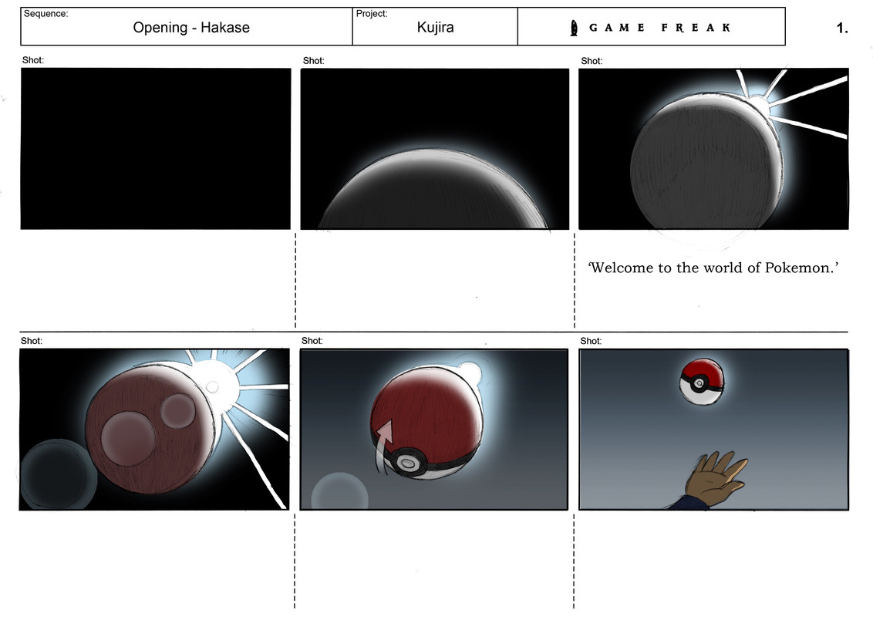Select the all-black first shot panel

click(x=156, y=149)
